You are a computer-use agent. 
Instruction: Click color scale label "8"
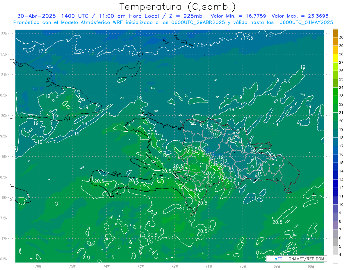(341, 221)
